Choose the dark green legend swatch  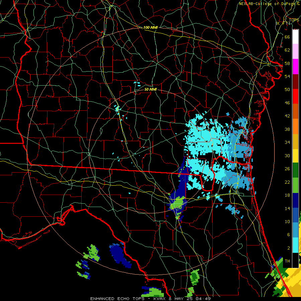coord(295,170)
